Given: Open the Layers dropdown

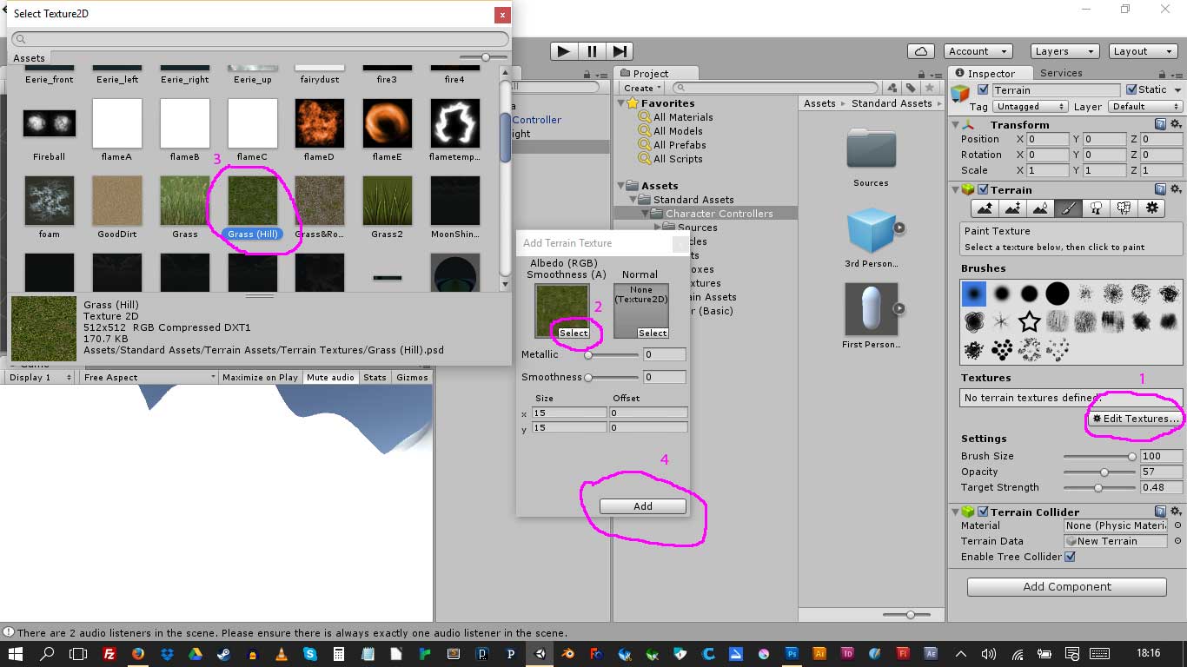Looking at the screenshot, I should pyautogui.click(x=1064, y=51).
